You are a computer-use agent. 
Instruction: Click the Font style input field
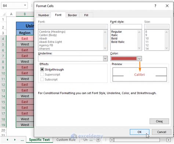[x=126, y=27]
